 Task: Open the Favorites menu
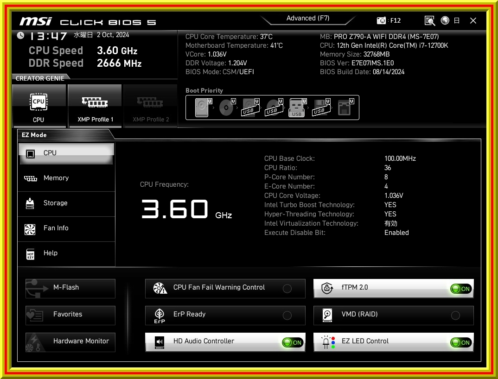click(x=70, y=315)
